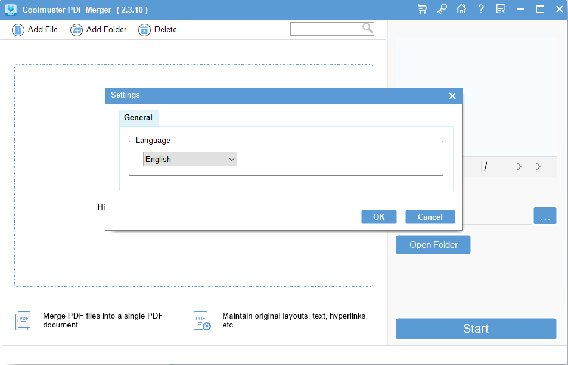Click the Open Folder button
Image resolution: width=568 pixels, height=365 pixels.
click(x=433, y=245)
